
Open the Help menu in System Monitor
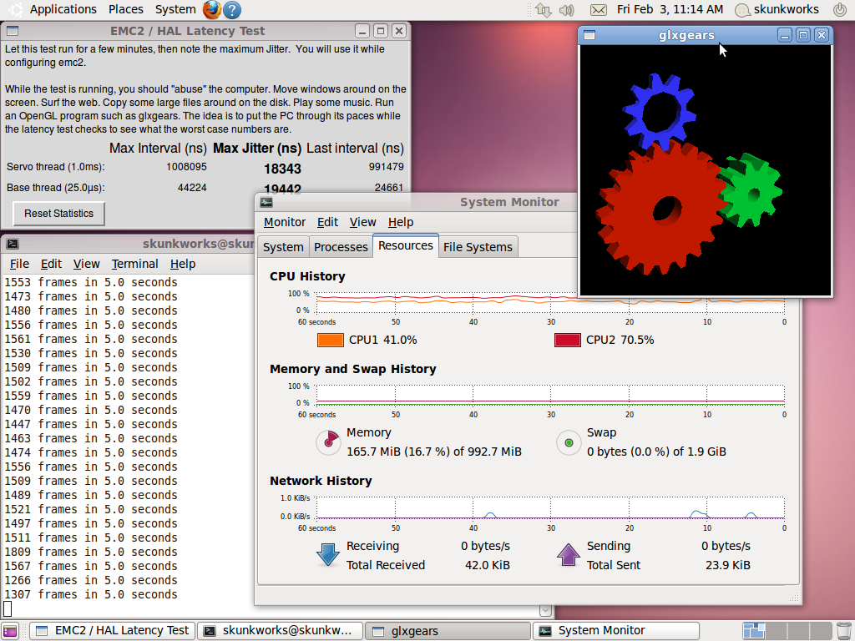[401, 222]
